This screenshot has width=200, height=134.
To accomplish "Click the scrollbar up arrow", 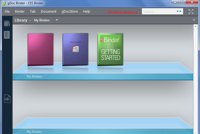I will (x=196, y=26).
